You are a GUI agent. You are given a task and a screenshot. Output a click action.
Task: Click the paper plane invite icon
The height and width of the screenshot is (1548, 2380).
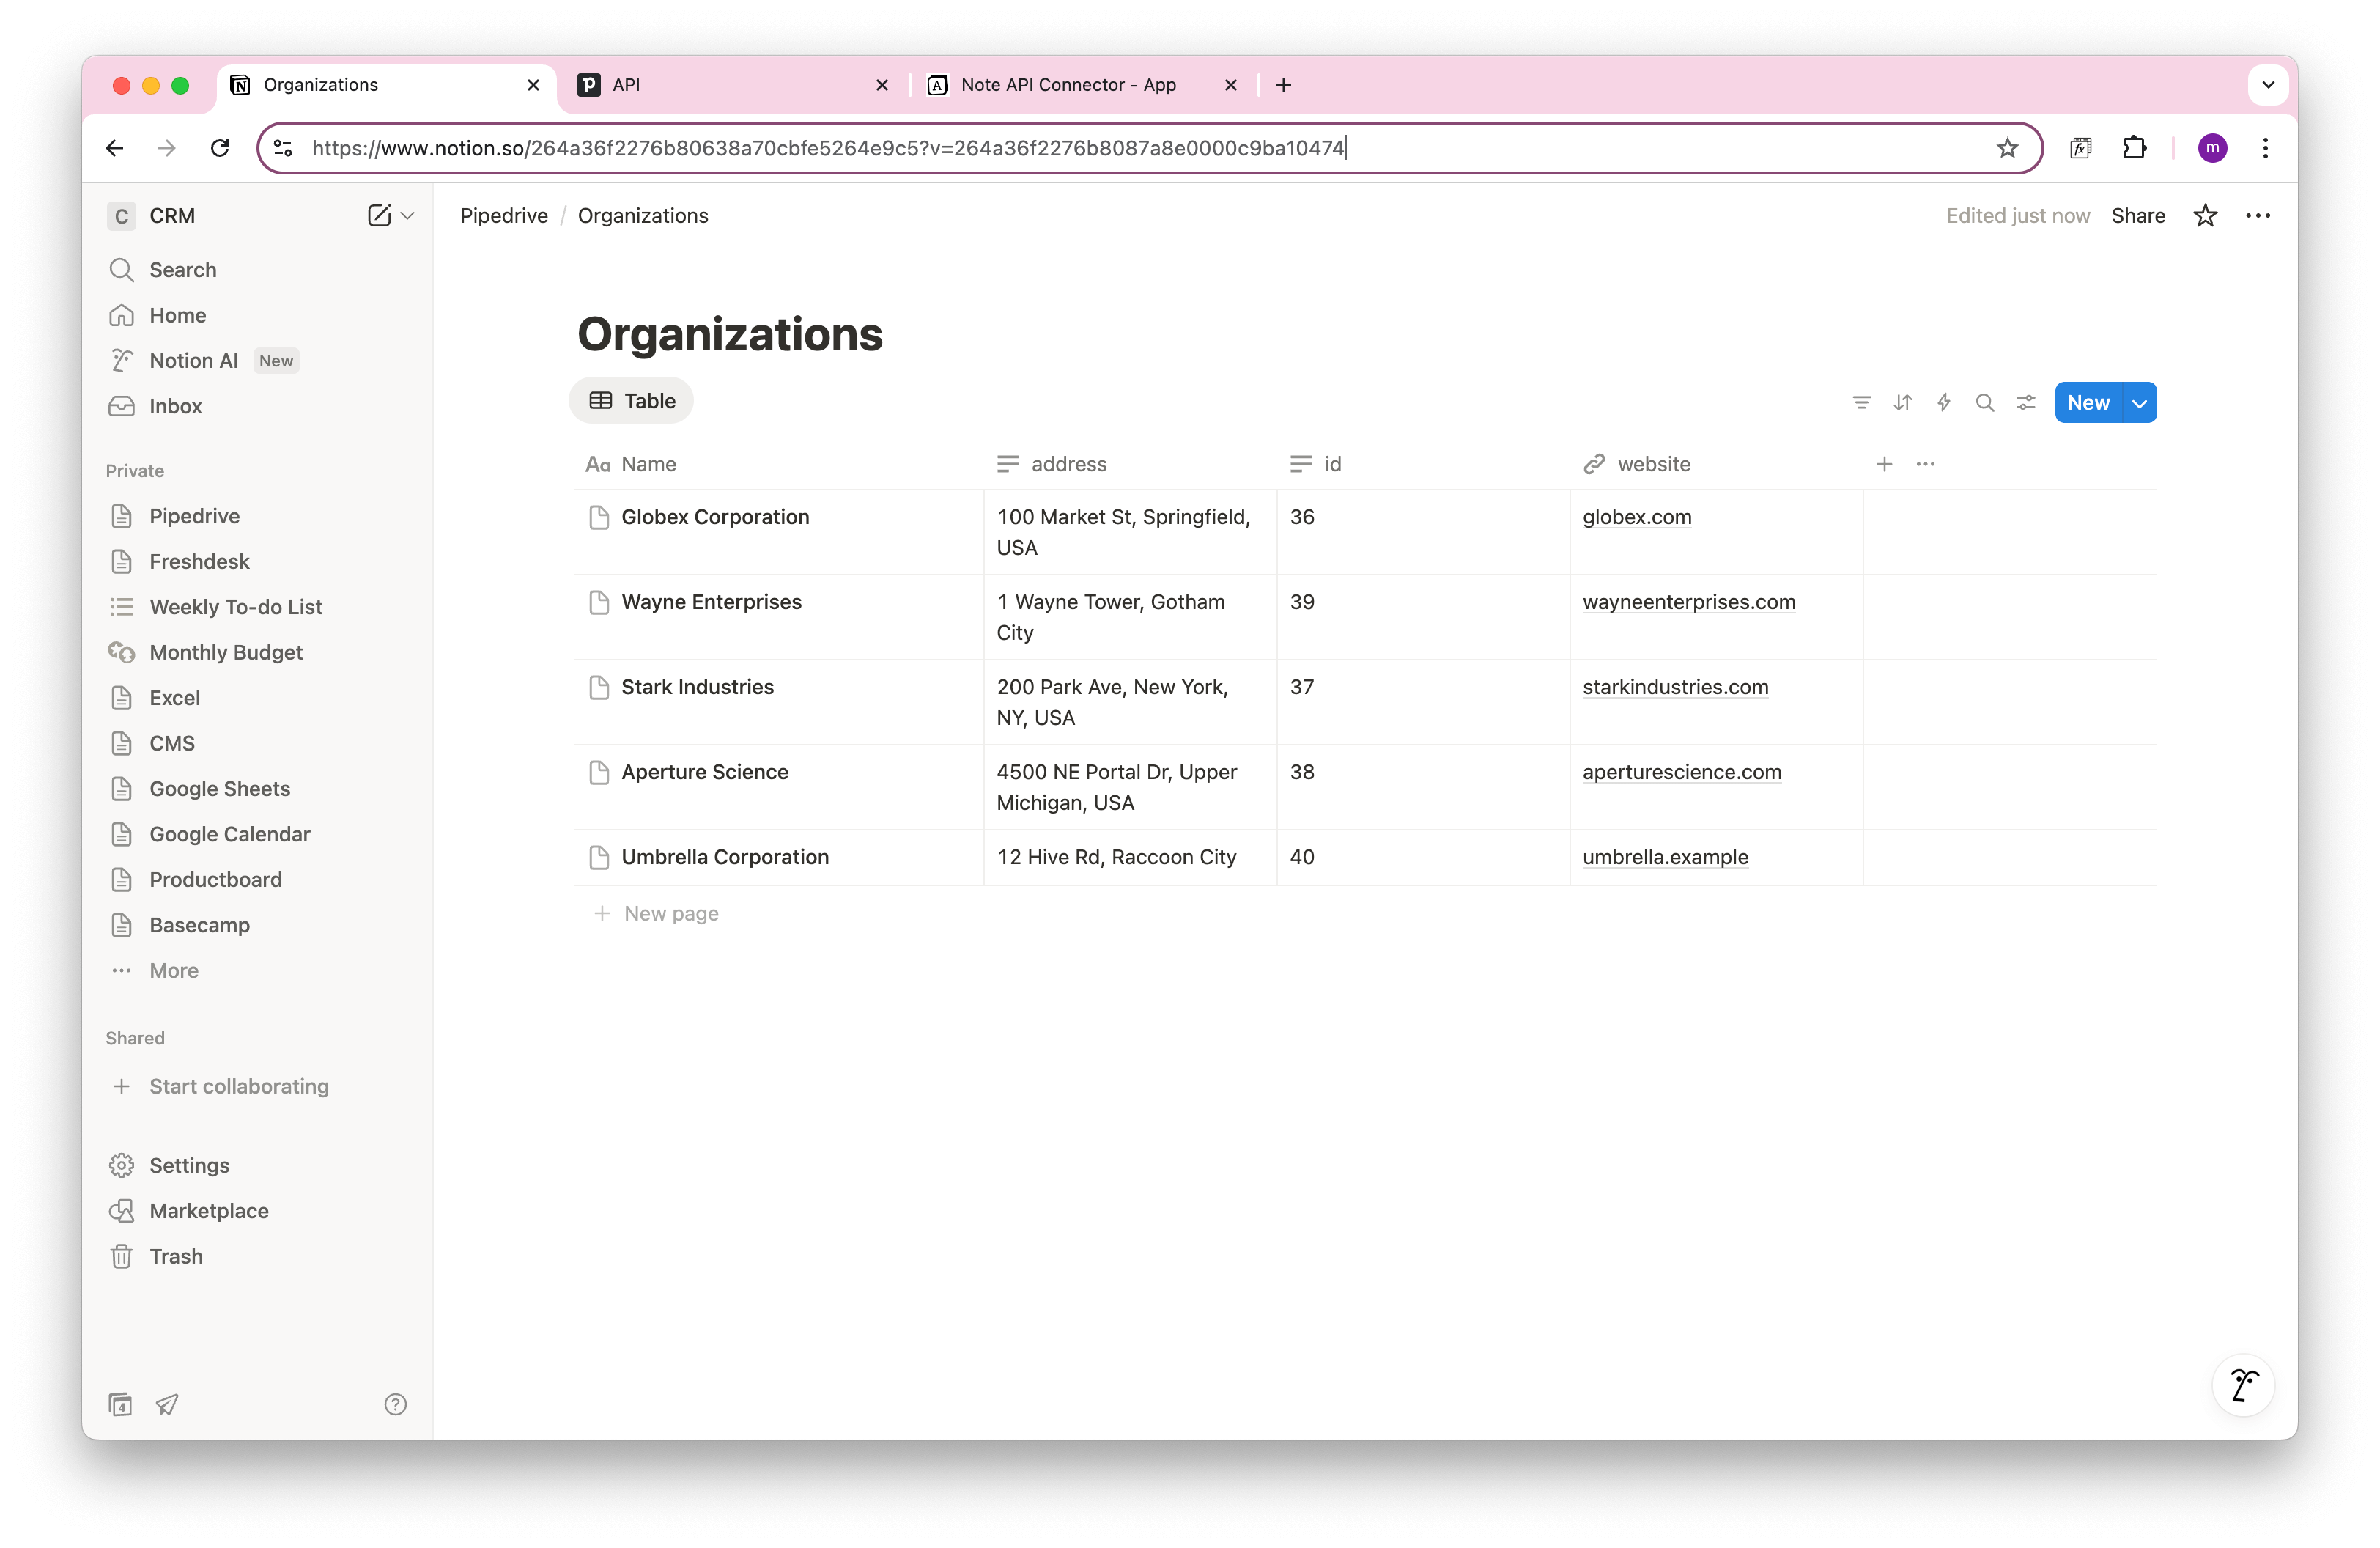167,1404
